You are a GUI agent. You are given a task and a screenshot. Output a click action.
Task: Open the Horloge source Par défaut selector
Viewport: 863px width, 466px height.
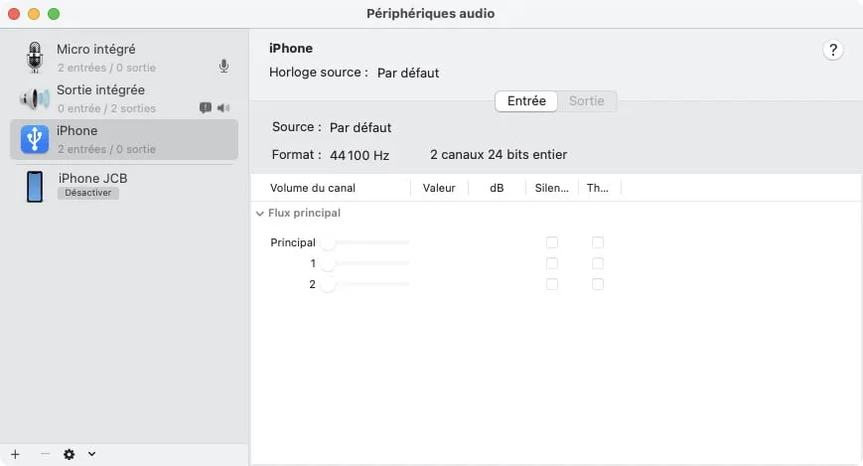coord(408,73)
